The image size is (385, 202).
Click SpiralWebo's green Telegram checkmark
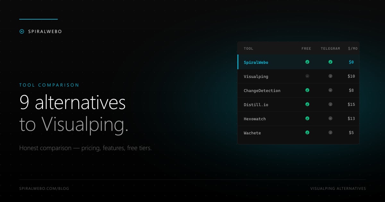[x=330, y=62]
